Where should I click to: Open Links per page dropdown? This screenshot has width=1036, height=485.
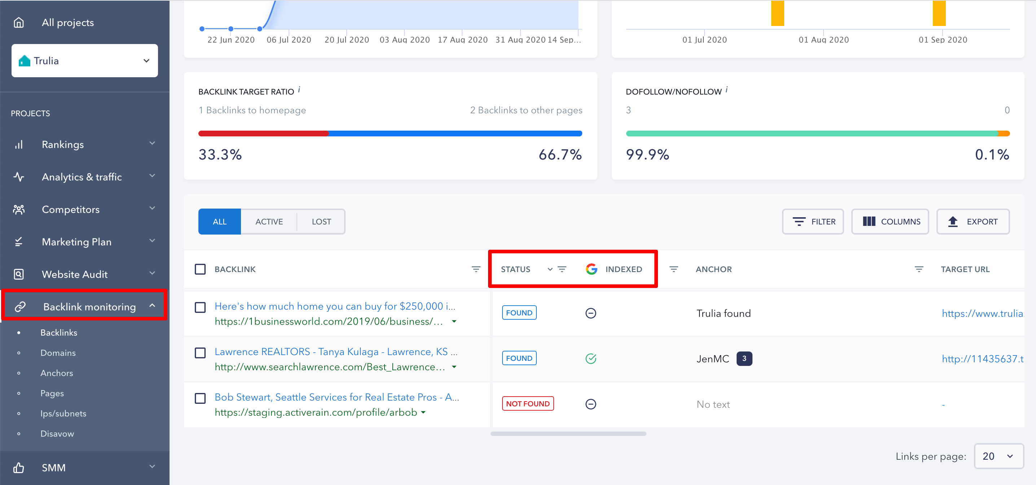(998, 456)
